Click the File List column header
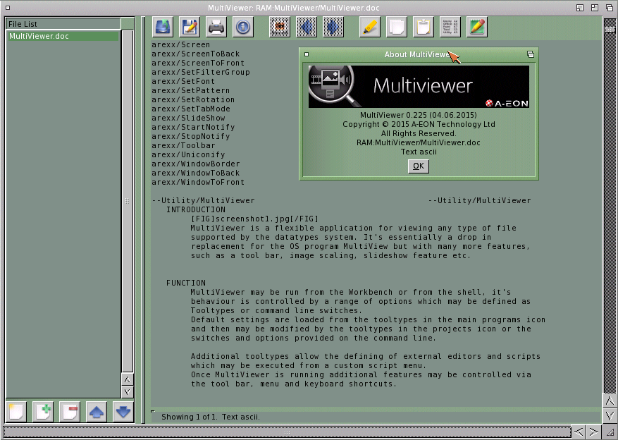 click(63, 24)
